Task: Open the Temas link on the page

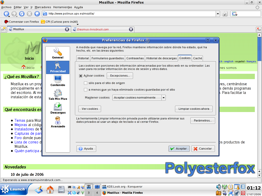Action: point(20,120)
